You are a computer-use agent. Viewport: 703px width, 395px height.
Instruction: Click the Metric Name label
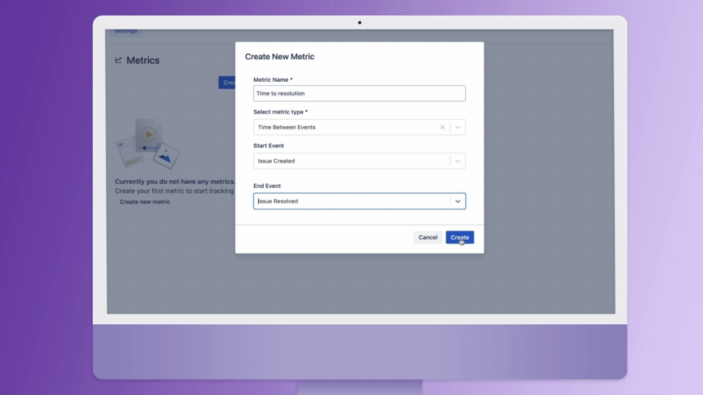pos(273,80)
